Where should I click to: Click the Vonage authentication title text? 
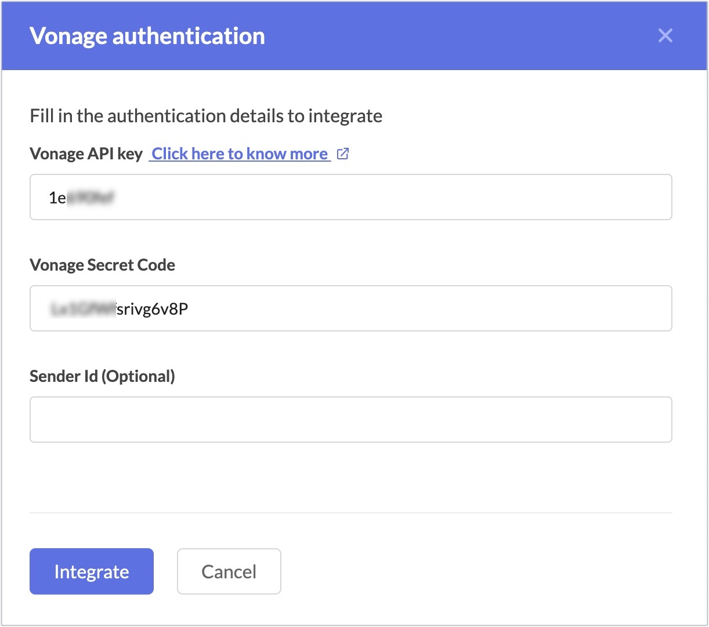[x=147, y=36]
